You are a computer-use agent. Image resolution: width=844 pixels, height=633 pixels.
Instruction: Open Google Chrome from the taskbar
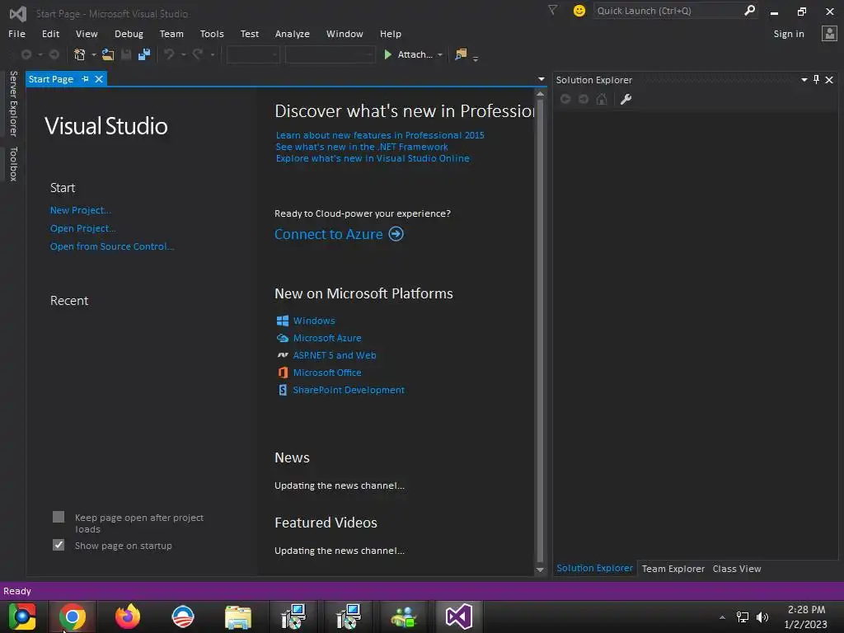[x=73, y=617]
